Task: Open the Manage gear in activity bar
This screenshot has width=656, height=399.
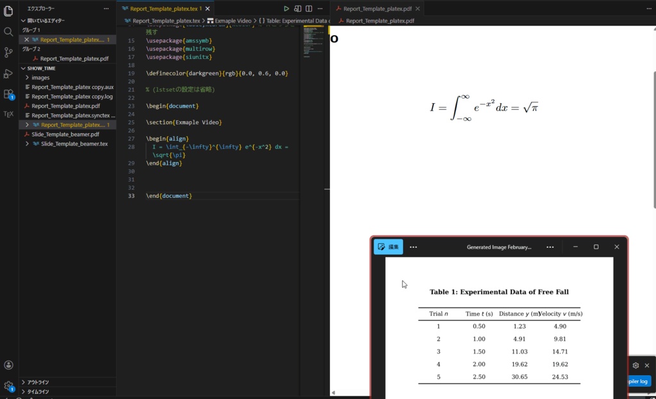Action: tap(8, 386)
